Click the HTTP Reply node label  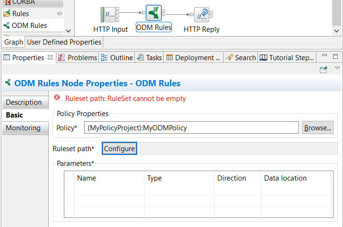(x=202, y=29)
